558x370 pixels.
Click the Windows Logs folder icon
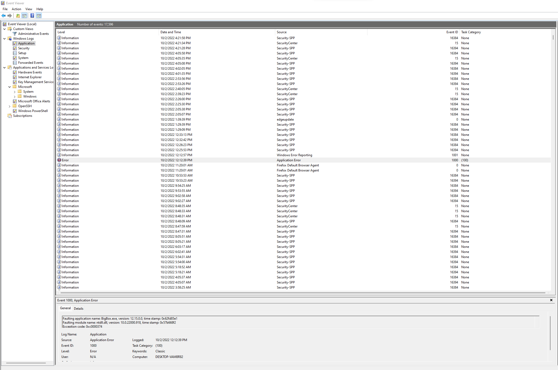coord(10,39)
